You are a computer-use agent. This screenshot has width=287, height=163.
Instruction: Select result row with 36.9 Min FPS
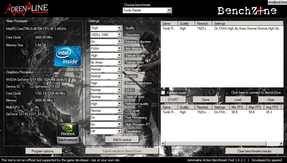click(x=222, y=112)
